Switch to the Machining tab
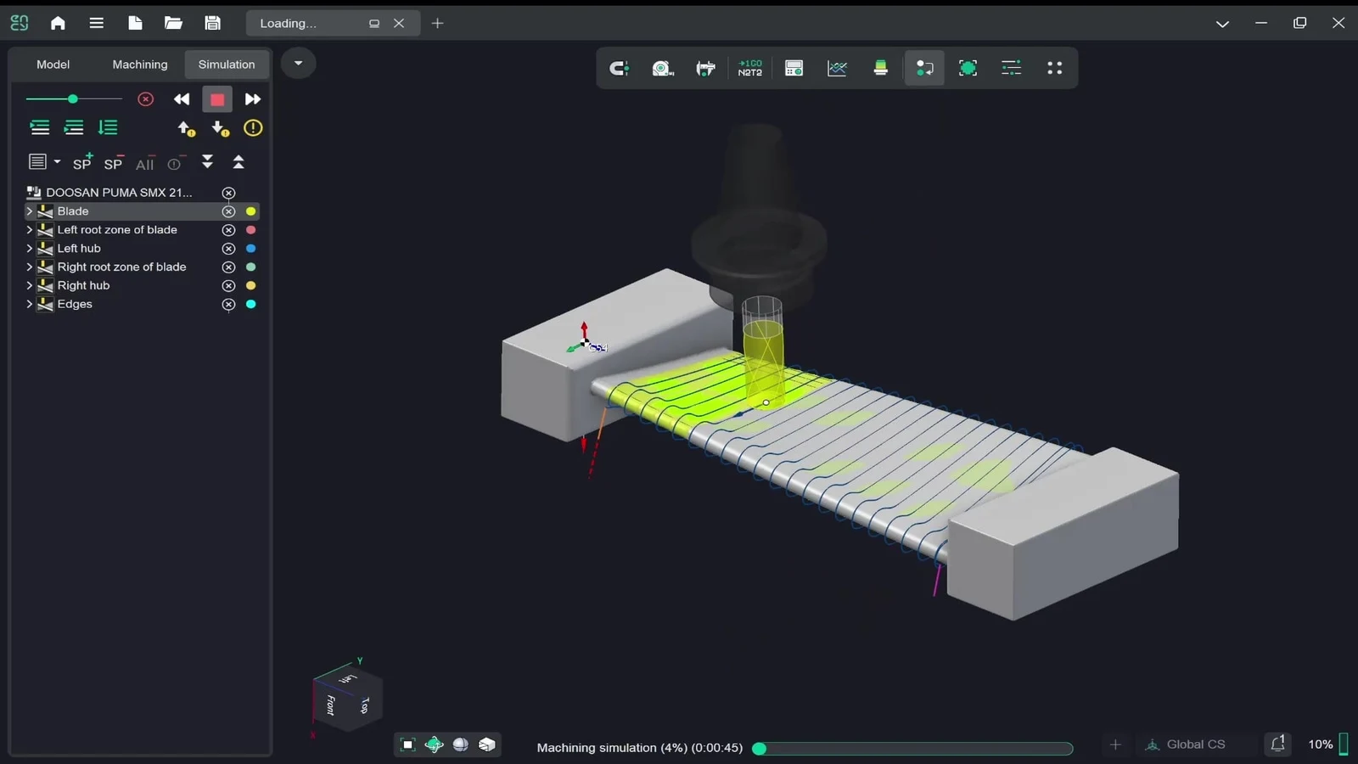Screen dimensions: 1358x764 (x=140, y=65)
